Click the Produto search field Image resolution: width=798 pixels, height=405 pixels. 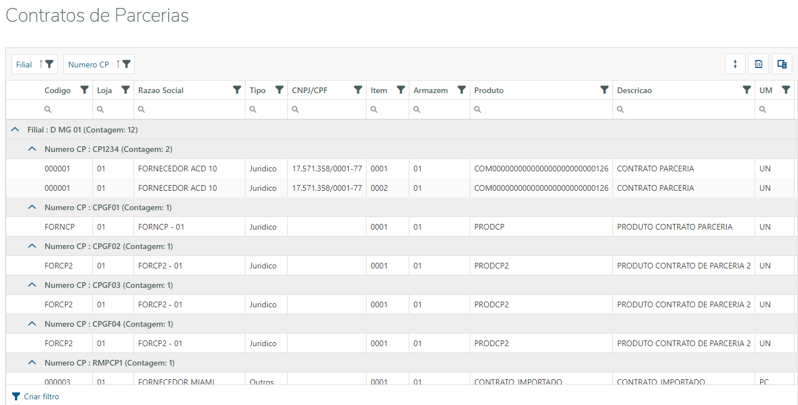tap(541, 110)
